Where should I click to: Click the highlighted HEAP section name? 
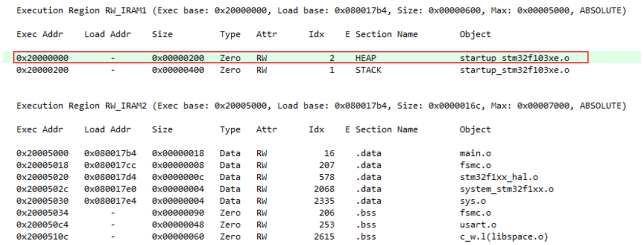(366, 58)
